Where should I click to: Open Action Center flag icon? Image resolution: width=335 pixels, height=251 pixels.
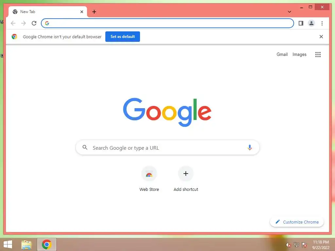tap(304, 244)
